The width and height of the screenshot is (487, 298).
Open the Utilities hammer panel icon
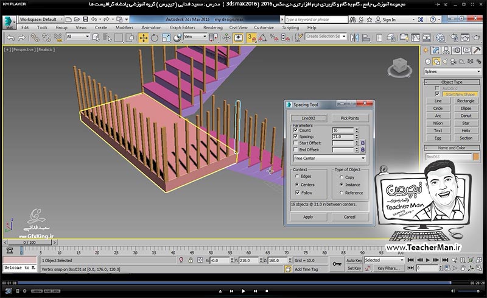477,51
